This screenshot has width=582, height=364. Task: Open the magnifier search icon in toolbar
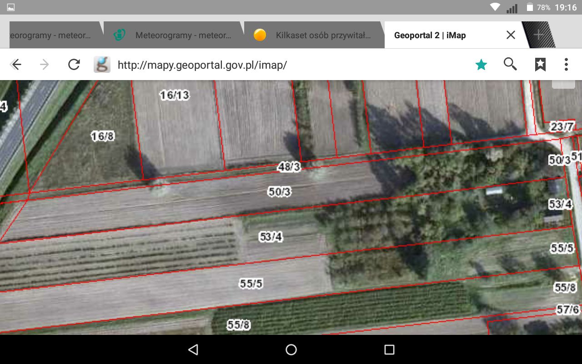510,65
